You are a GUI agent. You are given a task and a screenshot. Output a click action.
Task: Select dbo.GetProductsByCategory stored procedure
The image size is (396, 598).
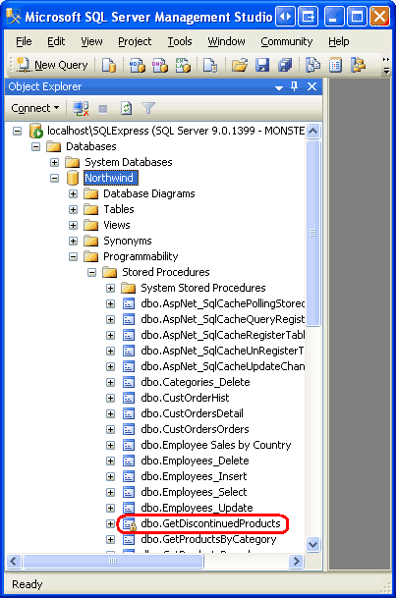[208, 539]
